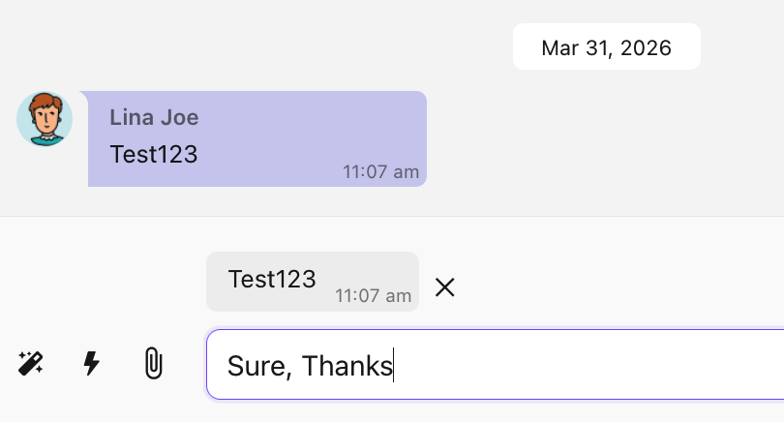Click the 11:07 am time in reply preview
Image resolution: width=784 pixels, height=422 pixels.
pyautogui.click(x=373, y=296)
